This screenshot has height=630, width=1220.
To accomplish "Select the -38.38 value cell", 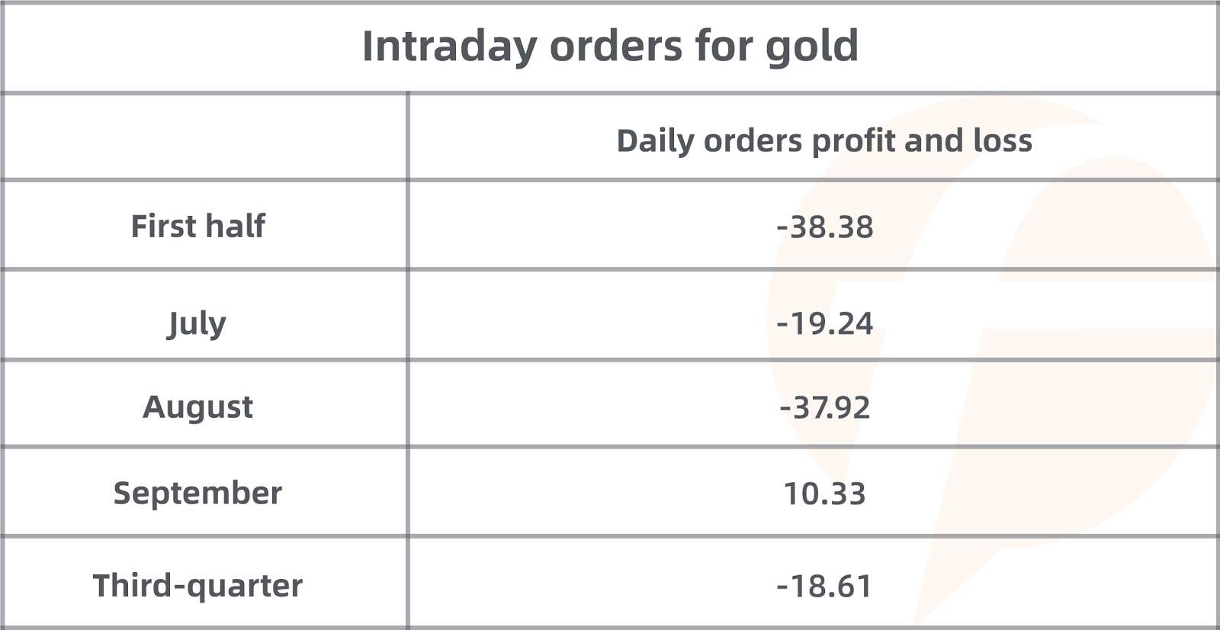I will (824, 227).
